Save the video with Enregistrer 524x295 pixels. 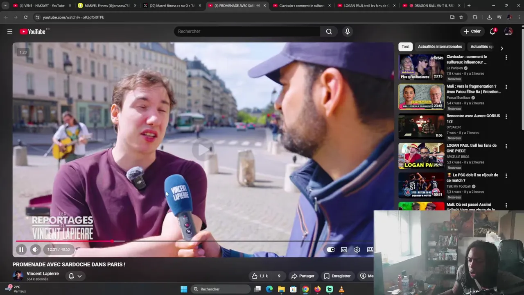pos(337,276)
